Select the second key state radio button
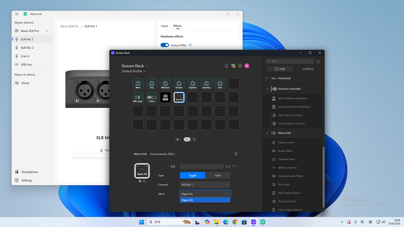This screenshot has height=227, width=404. tap(144, 181)
